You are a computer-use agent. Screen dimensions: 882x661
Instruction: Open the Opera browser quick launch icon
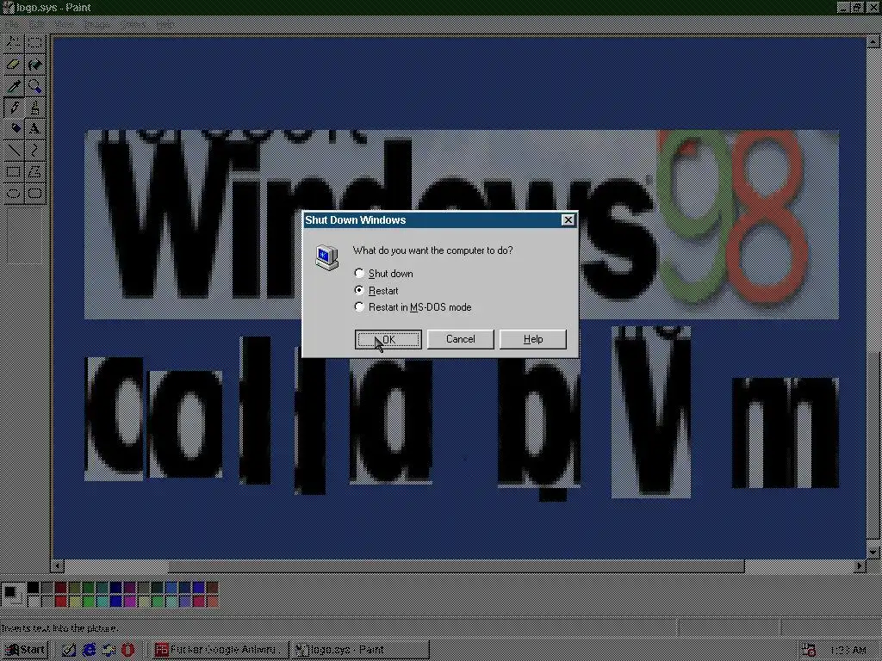tap(128, 650)
